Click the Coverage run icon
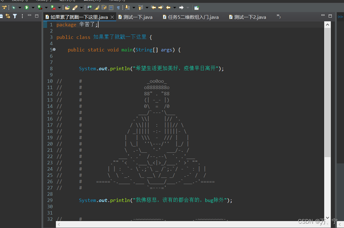 pos(40,8)
